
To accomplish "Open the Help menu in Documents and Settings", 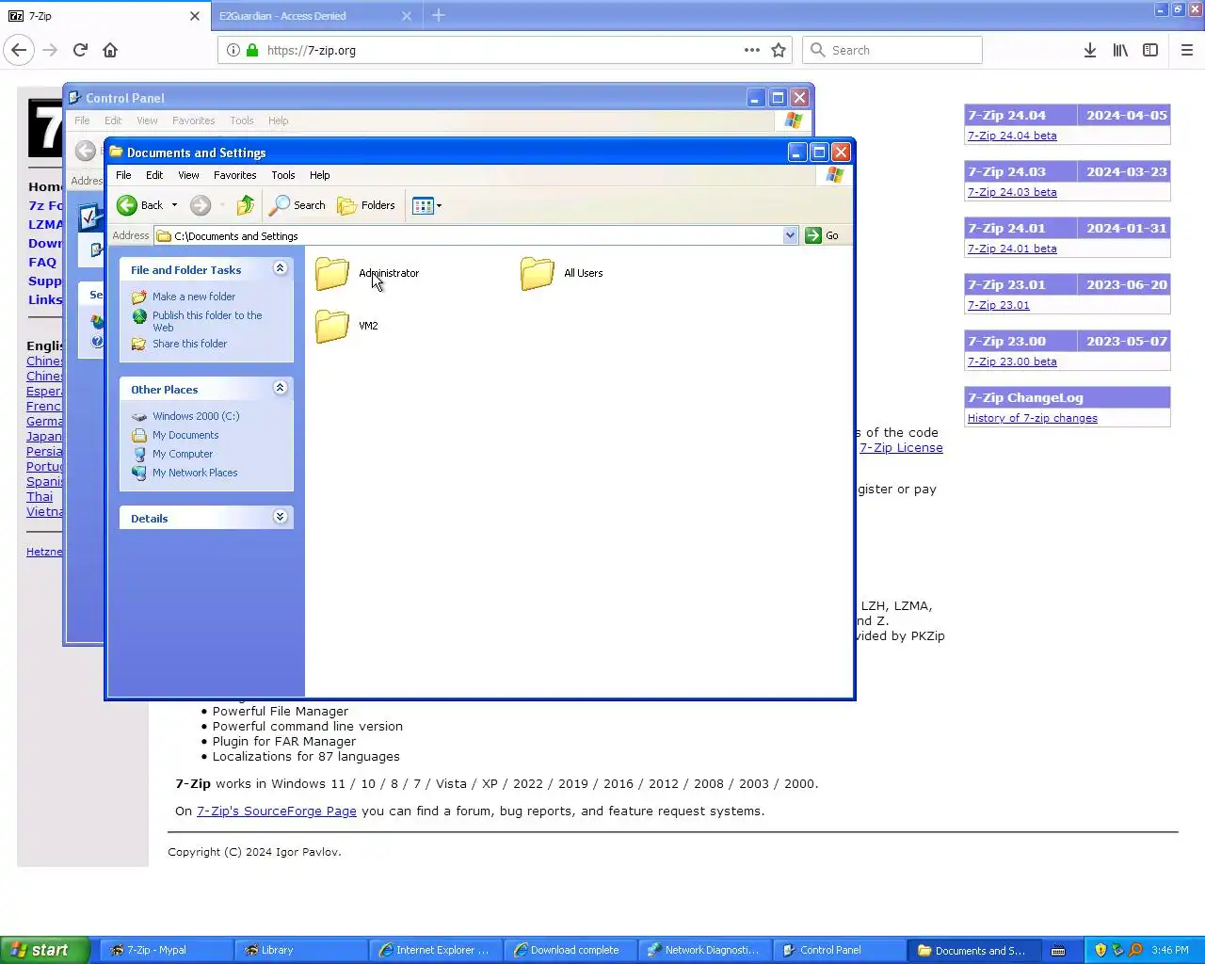I will [320, 175].
